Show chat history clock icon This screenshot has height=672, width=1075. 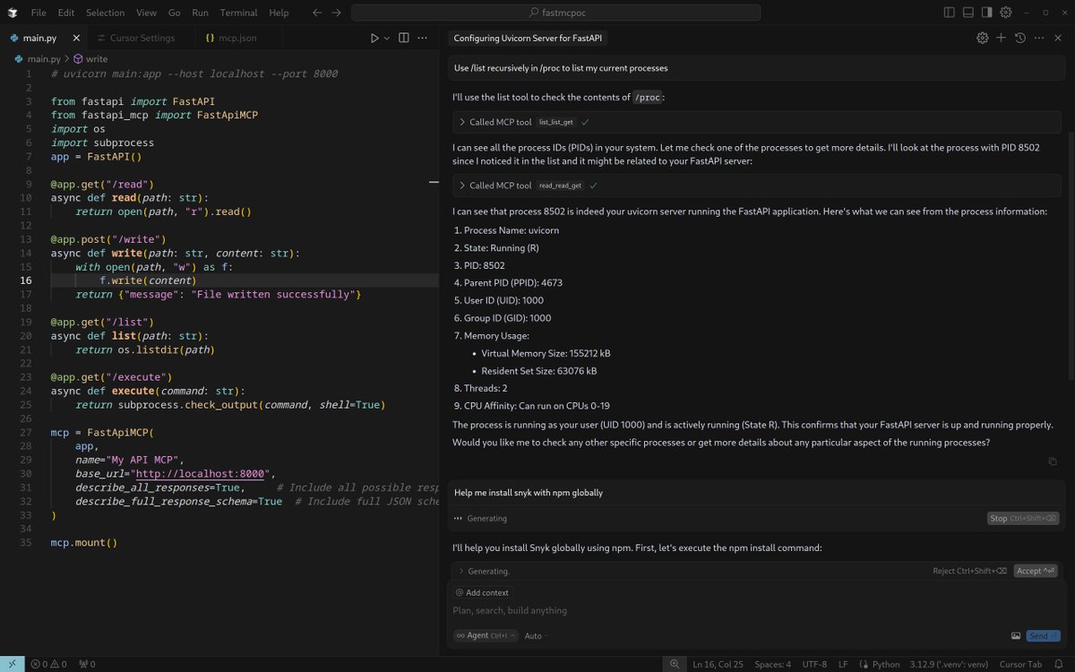pos(1019,39)
